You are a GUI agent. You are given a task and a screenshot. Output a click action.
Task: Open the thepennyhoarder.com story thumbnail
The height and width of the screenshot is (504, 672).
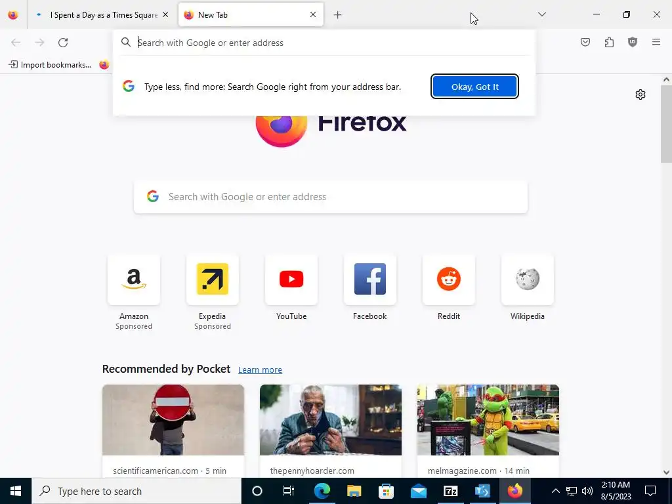[331, 420]
